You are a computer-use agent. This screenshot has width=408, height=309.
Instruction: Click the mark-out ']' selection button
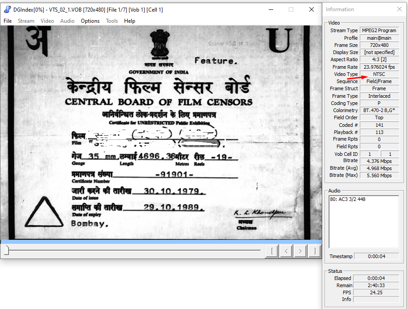(315, 251)
